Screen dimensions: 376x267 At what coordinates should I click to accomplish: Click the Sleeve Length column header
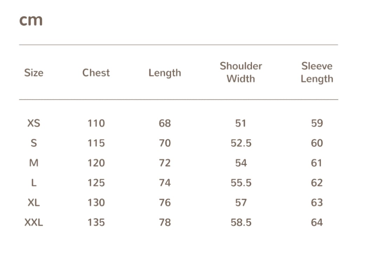coord(317,73)
